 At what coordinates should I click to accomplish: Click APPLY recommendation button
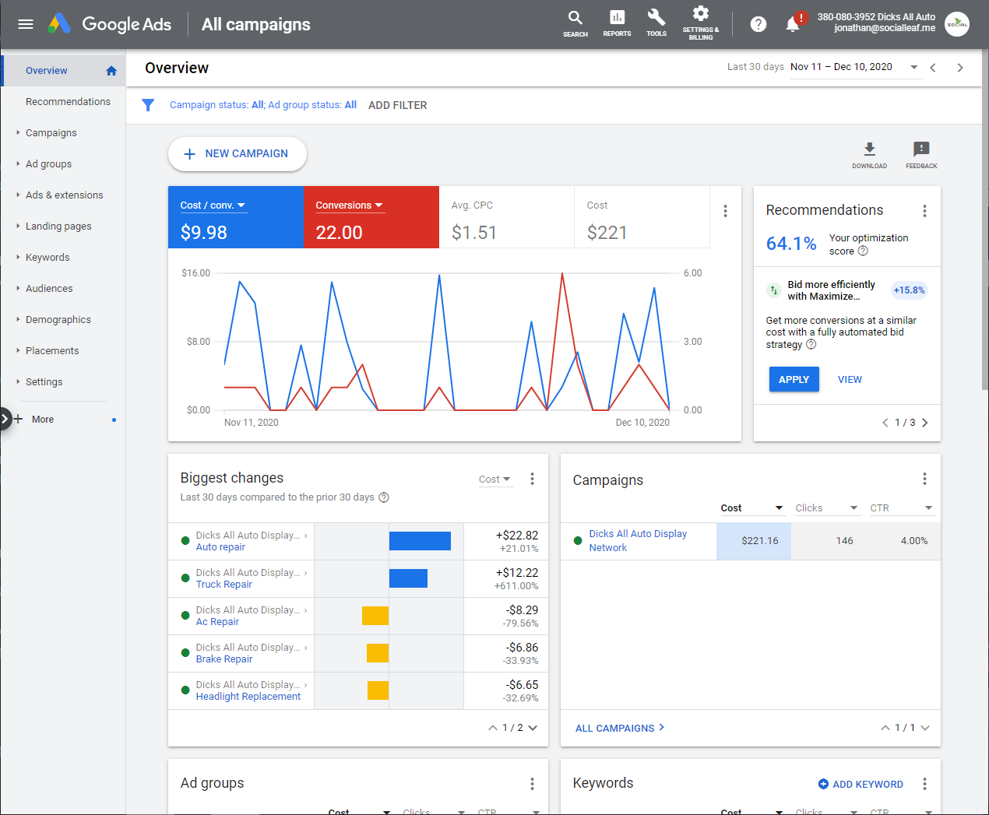point(794,379)
